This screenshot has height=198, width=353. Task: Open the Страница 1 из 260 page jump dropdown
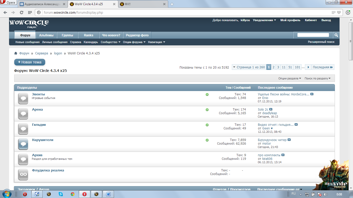click(249, 67)
